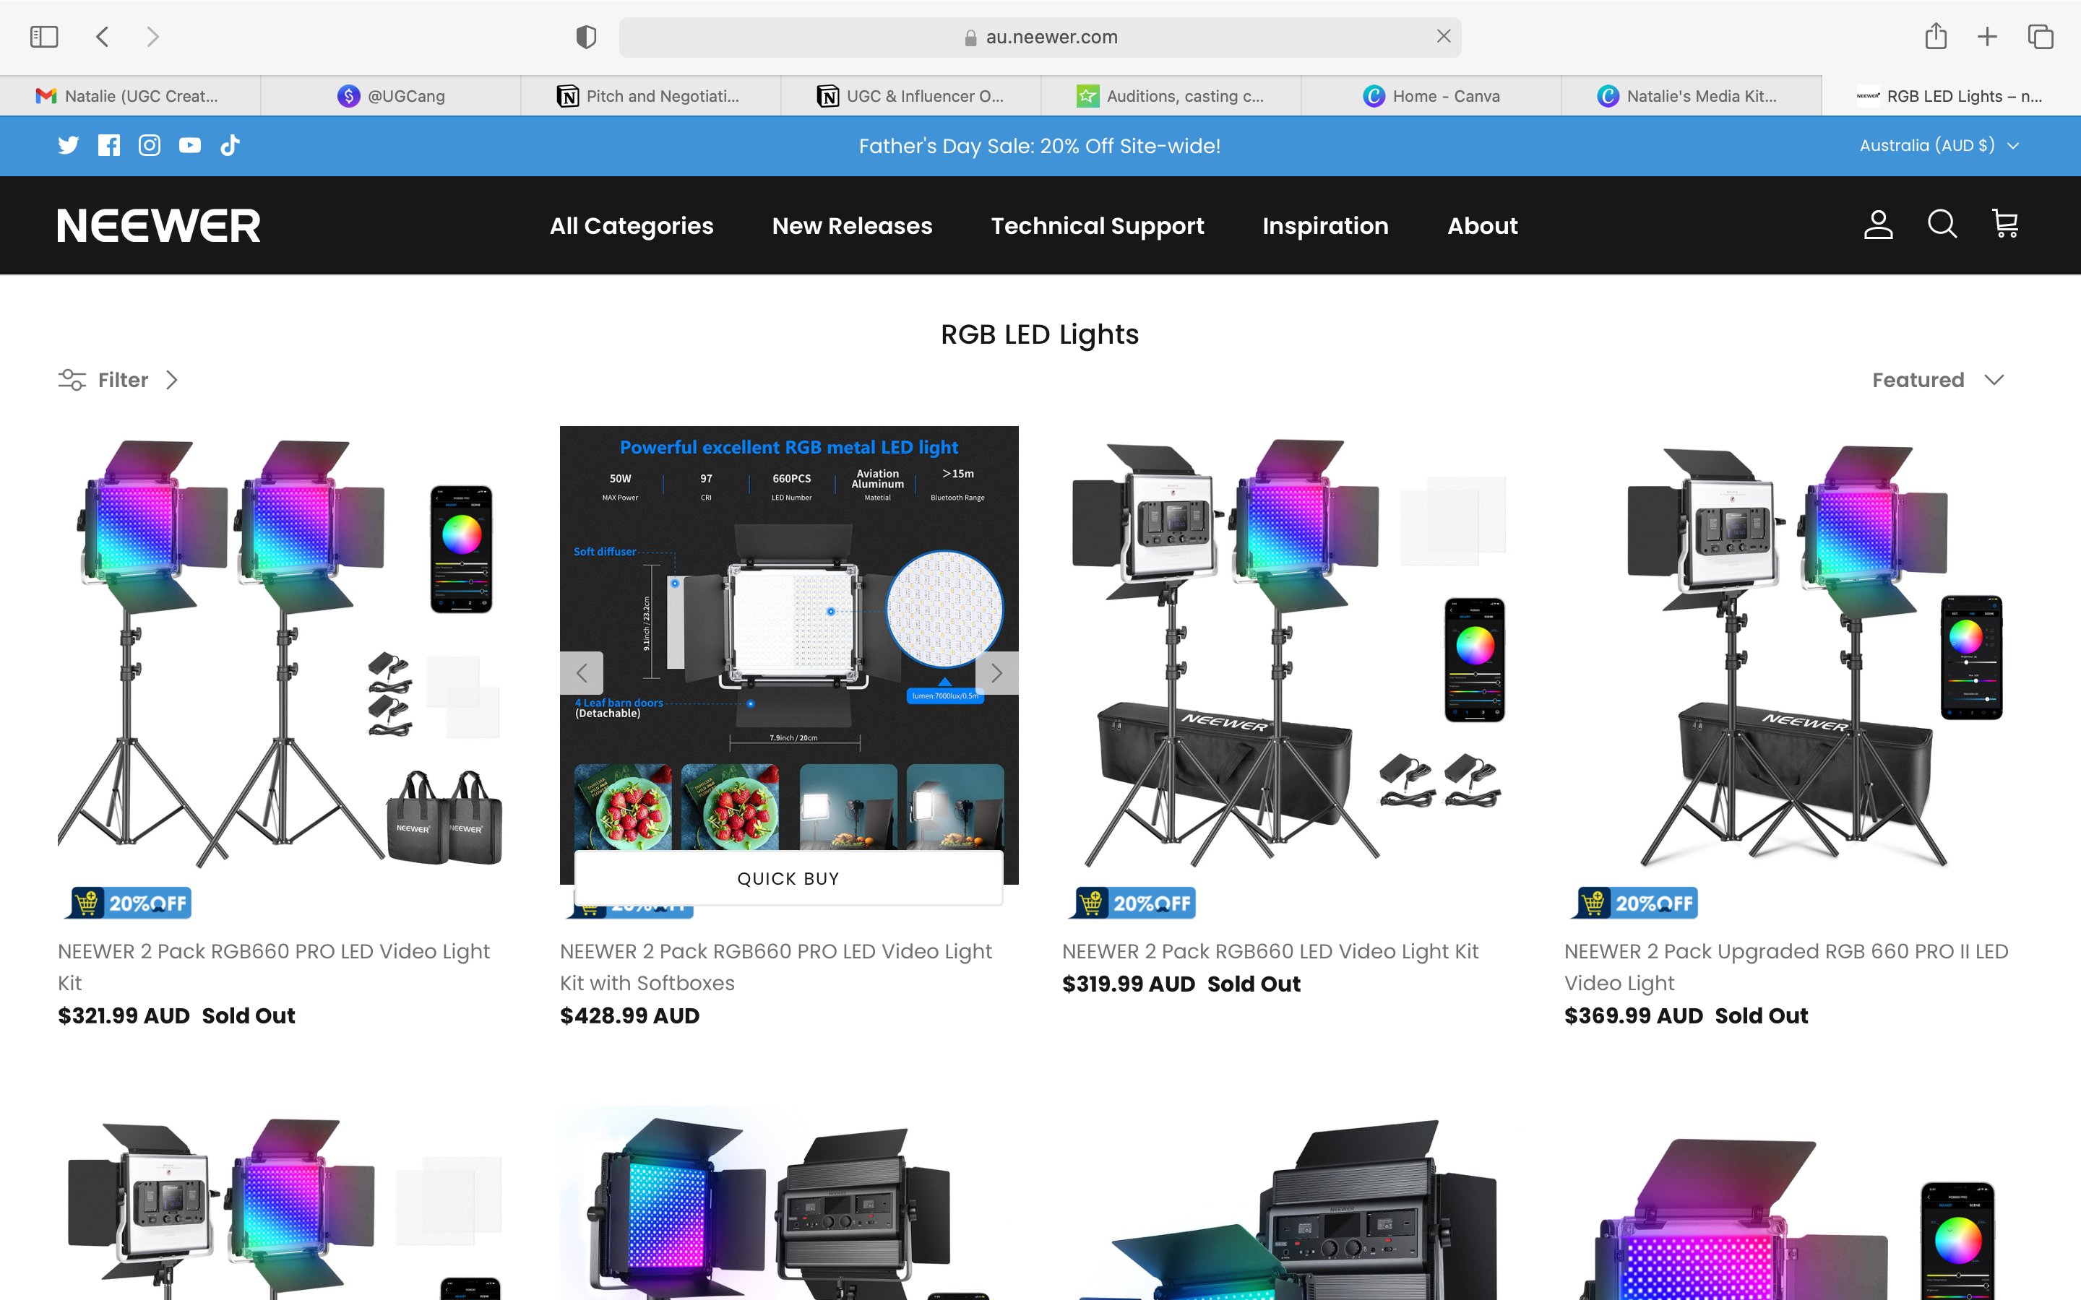Click Safari's share icon
The image size is (2081, 1300).
click(1936, 37)
